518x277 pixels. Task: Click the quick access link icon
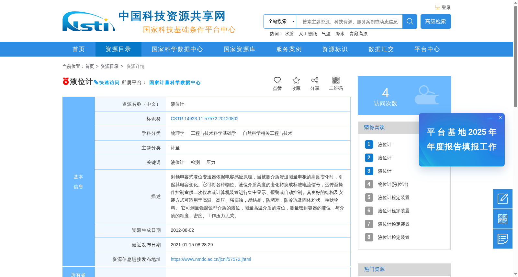pyautogui.click(x=96, y=82)
